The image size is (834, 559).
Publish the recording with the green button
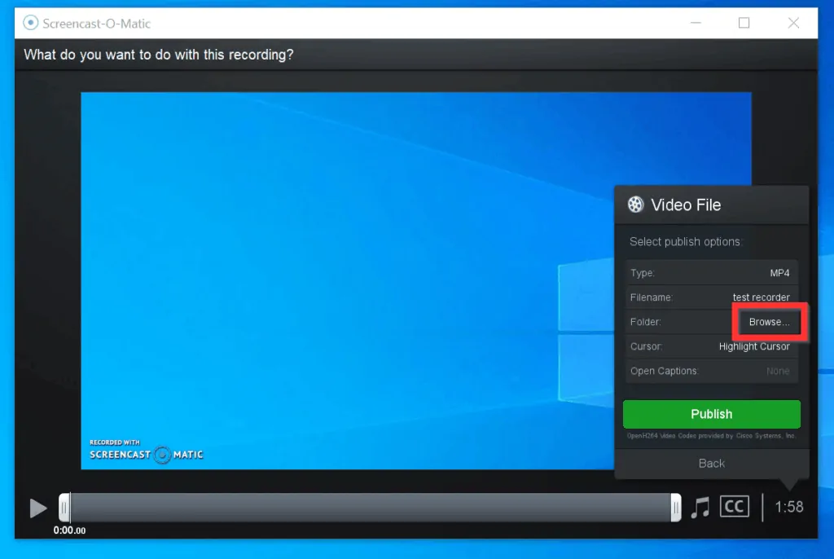[x=711, y=414]
